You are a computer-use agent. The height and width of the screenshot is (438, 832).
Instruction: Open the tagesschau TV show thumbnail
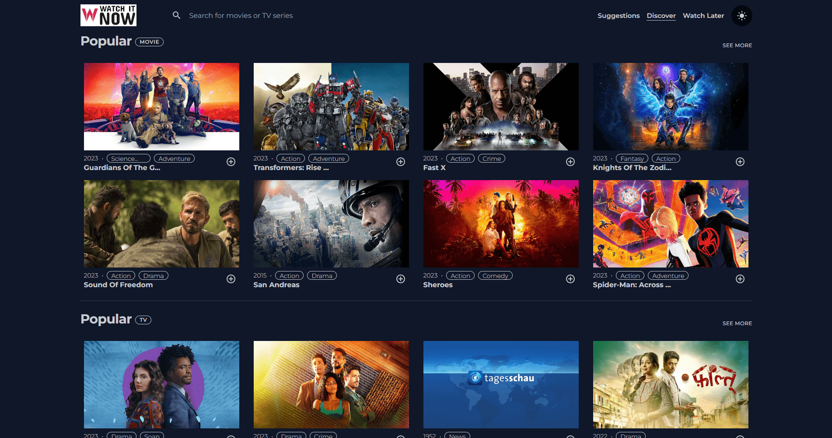(501, 385)
